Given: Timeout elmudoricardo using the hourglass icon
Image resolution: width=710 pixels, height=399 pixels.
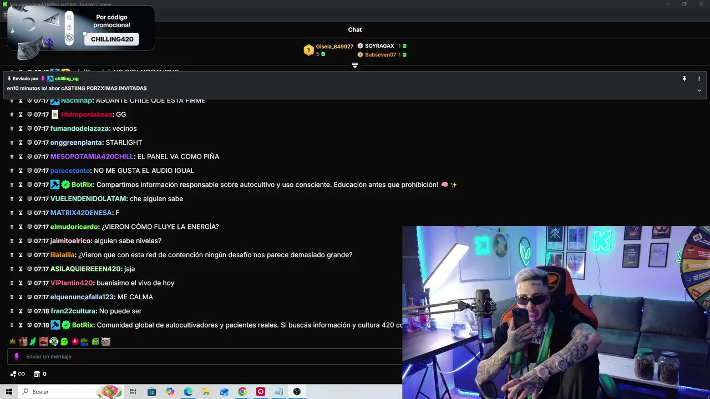Looking at the screenshot, I should [x=21, y=227].
